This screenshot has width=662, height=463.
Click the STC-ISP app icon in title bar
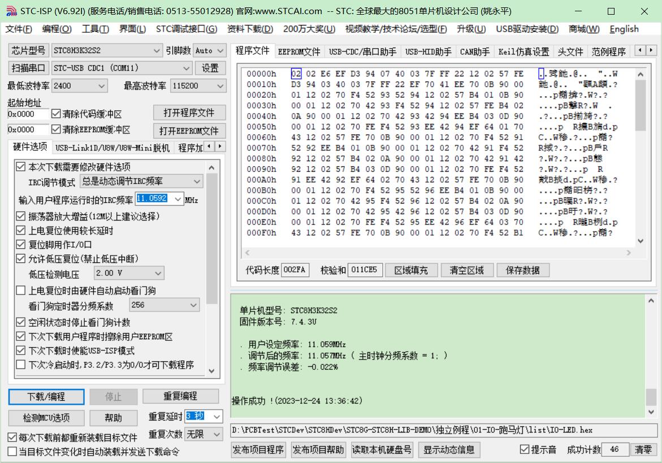click(x=11, y=11)
